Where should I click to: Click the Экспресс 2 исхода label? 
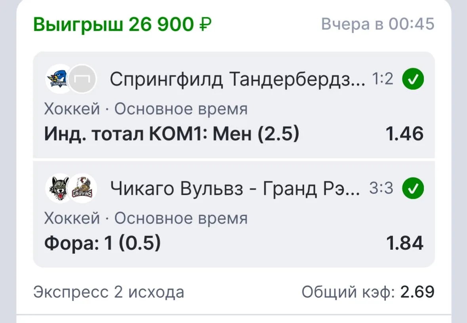click(109, 292)
